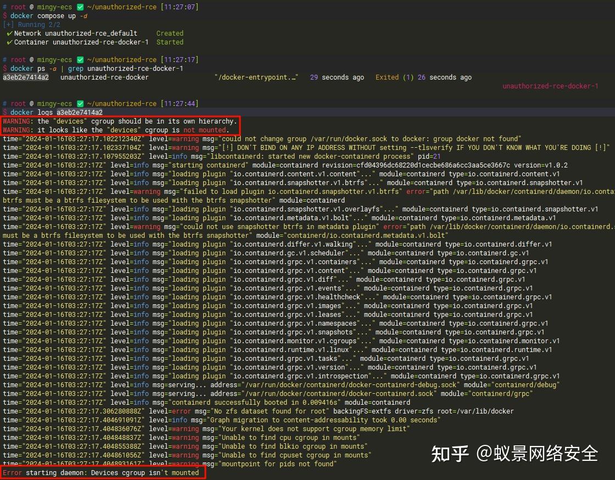
Task: Select the highlighted container ID a3eb2e7414a2
Action: point(25,77)
